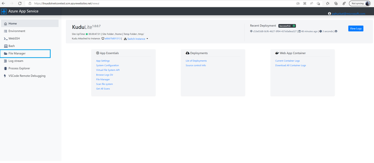Screen dimensions: 374x163
Task: Open the Scan file system link
Action: click(105, 84)
